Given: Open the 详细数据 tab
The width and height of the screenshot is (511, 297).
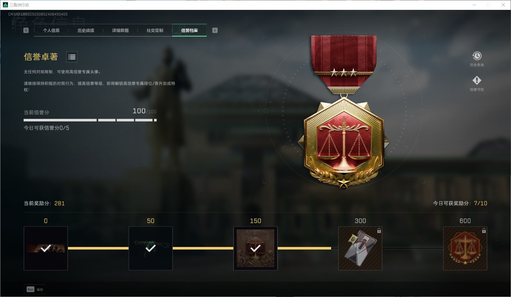Looking at the screenshot, I should [120, 30].
